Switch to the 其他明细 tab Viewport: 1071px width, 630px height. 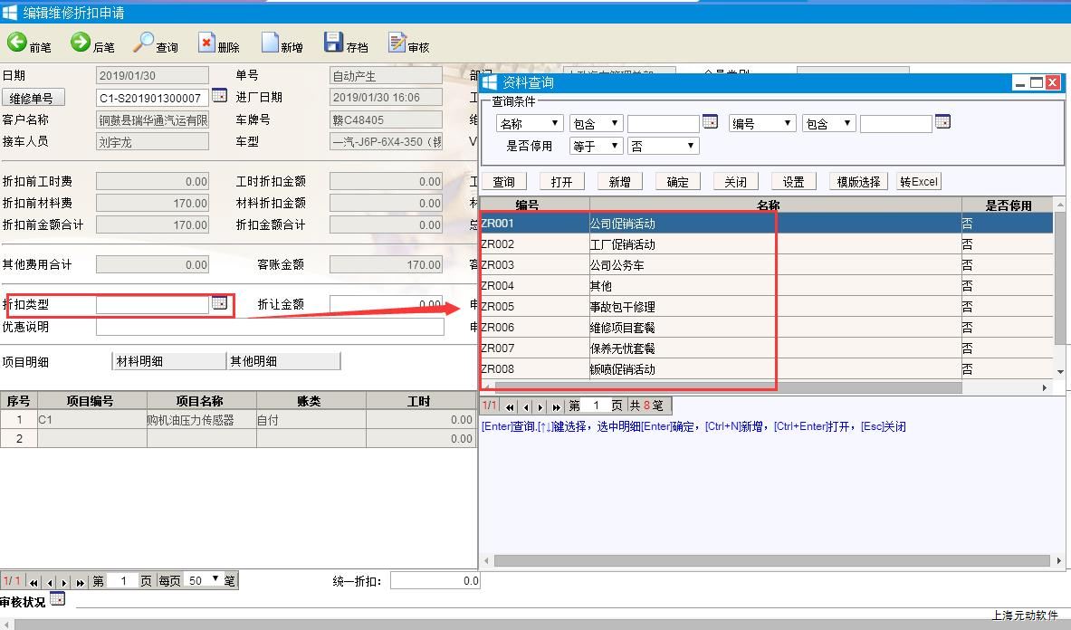(282, 361)
